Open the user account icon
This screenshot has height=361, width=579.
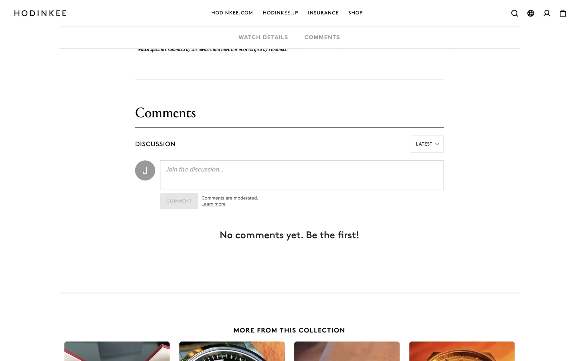coord(547,13)
